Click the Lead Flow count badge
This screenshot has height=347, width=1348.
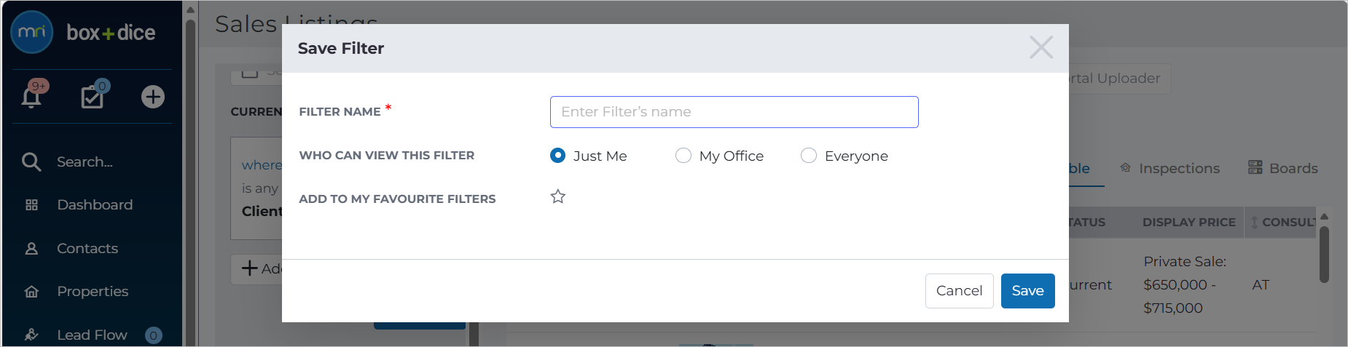point(153,335)
